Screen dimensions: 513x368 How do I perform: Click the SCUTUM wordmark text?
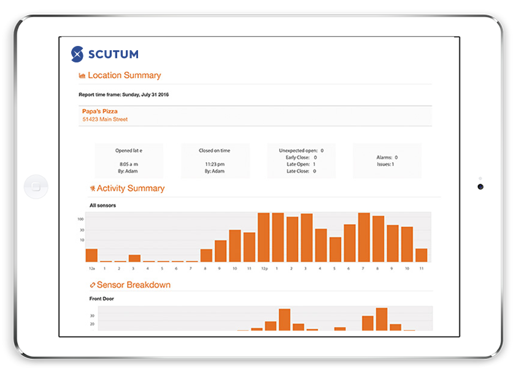click(x=112, y=54)
